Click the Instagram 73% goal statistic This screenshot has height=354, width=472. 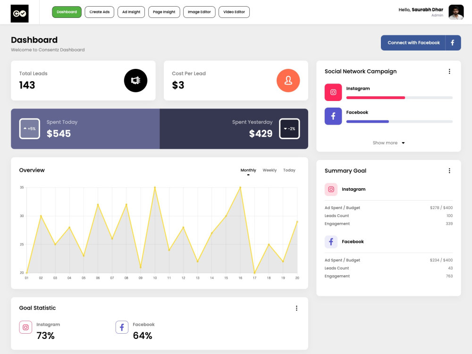(45, 336)
